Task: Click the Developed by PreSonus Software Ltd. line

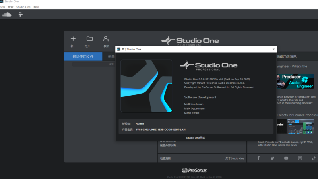Action: click(x=219, y=87)
